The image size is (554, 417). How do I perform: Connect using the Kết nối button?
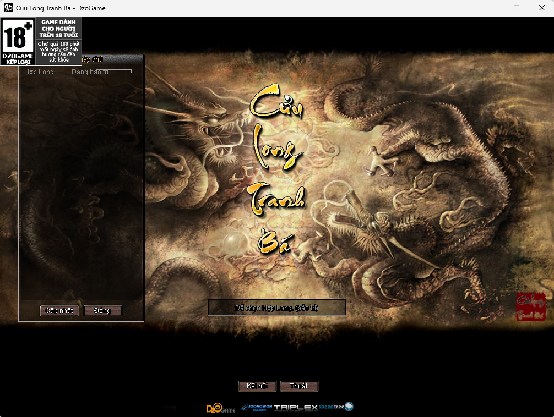257,386
